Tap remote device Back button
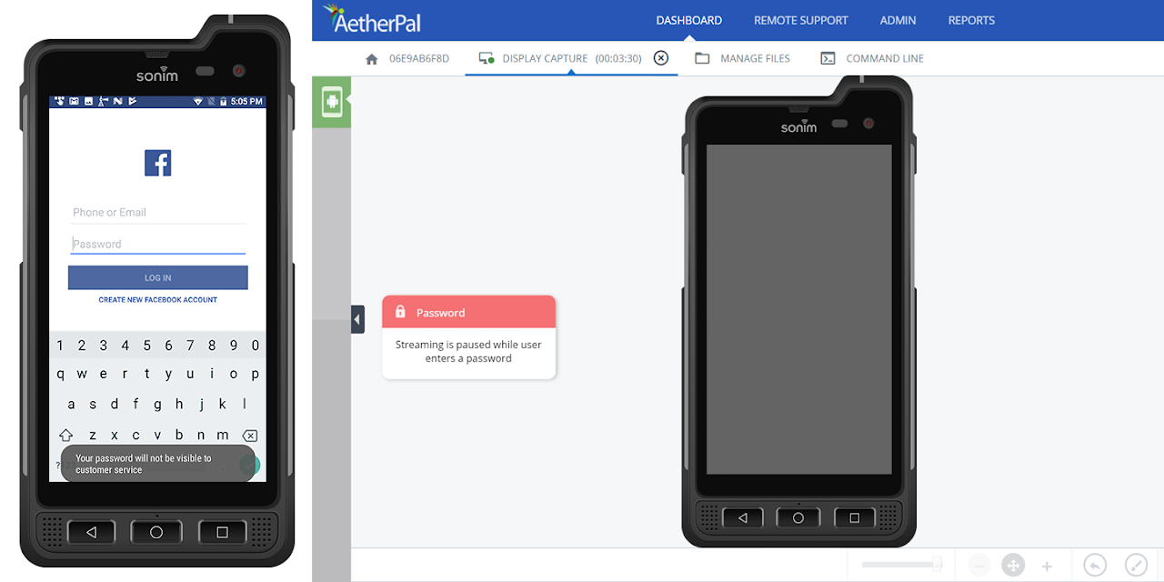 pos(744,517)
